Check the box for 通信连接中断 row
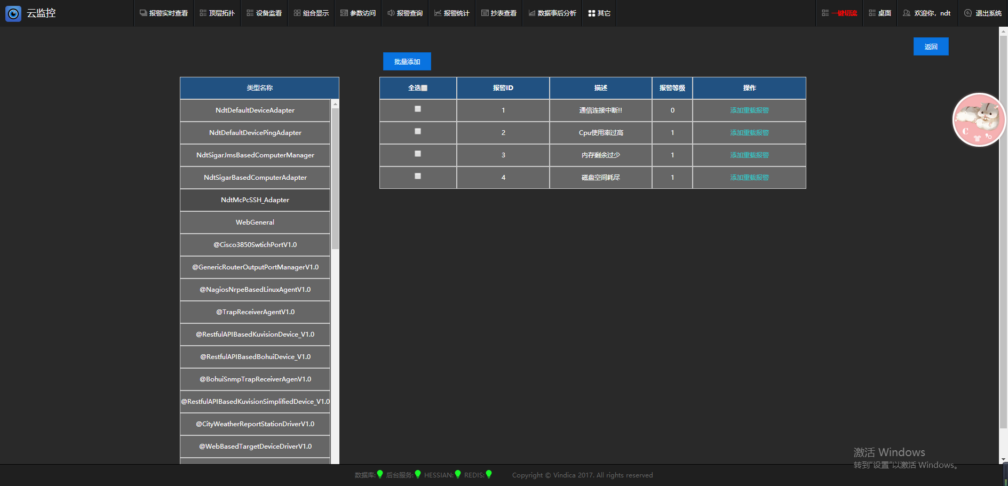The height and width of the screenshot is (486, 1008). click(418, 109)
